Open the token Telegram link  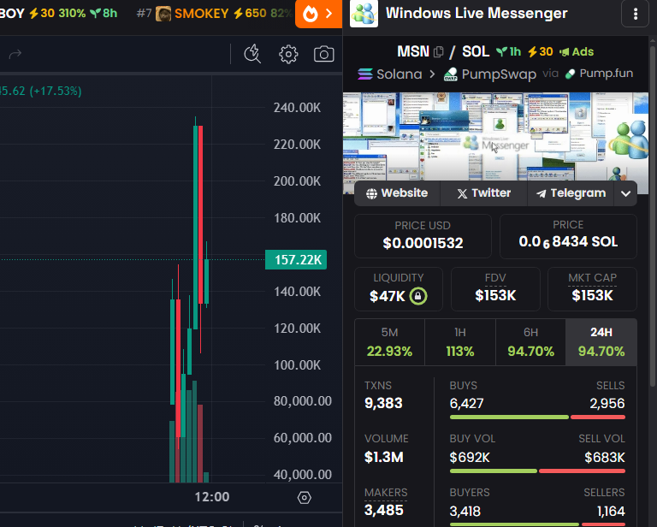(571, 193)
